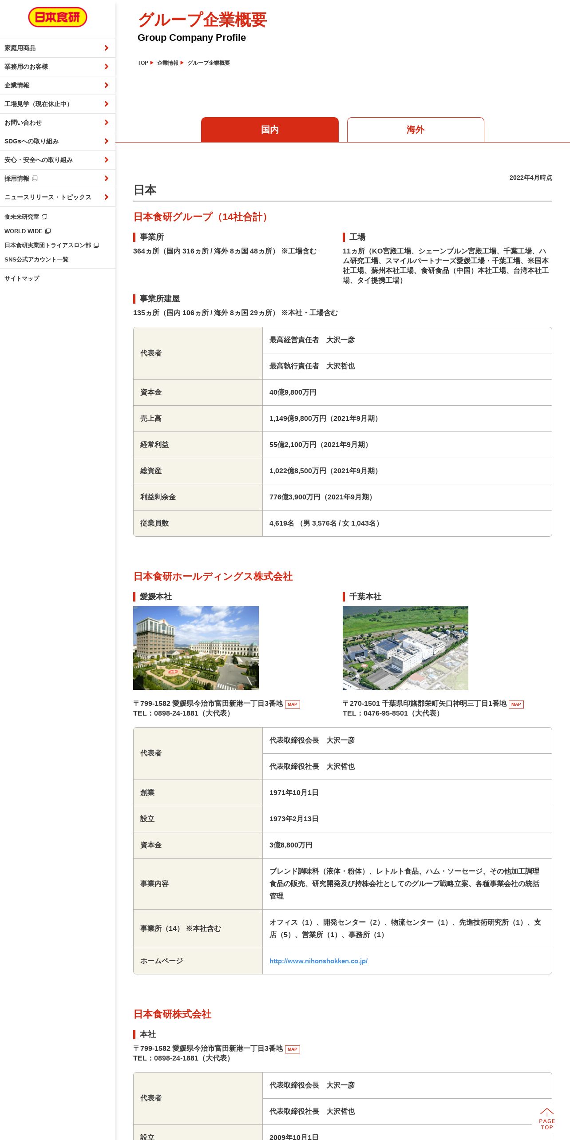570x1140 pixels.
Task: Click 1,149億9,800万円 sales value
Action: coord(325,418)
